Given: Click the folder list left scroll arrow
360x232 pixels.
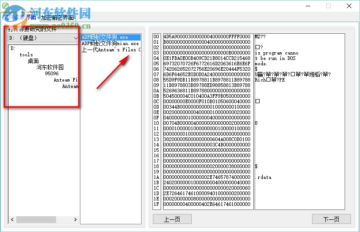Looking at the screenshot, I should [12, 220].
